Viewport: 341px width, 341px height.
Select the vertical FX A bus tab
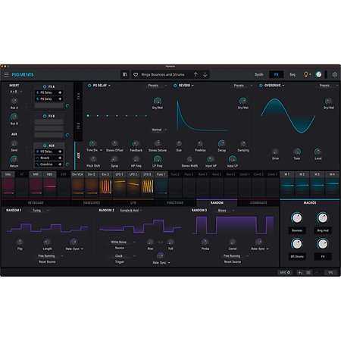pos(78,96)
